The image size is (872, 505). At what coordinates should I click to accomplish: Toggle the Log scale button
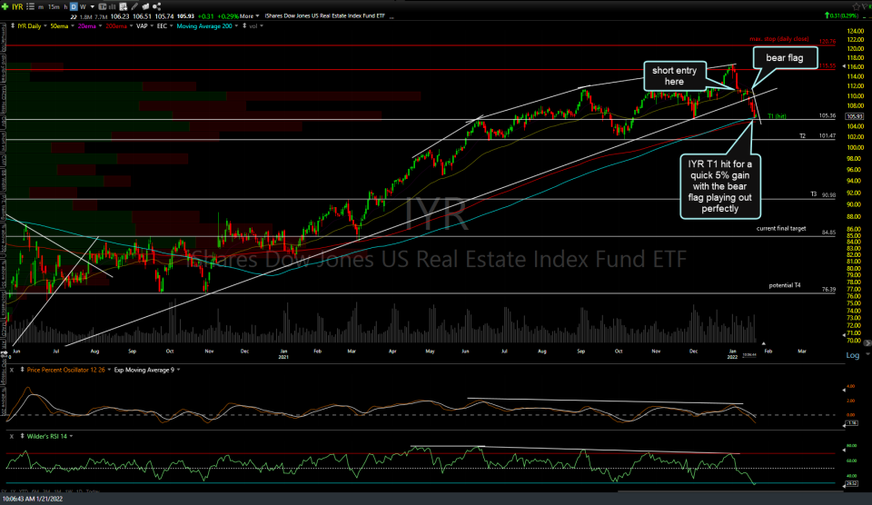coord(853,355)
